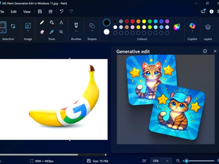Viewport: 219px width, 164px height.
Task: Click the feedback megaphone icon
Action: click(x=203, y=11)
